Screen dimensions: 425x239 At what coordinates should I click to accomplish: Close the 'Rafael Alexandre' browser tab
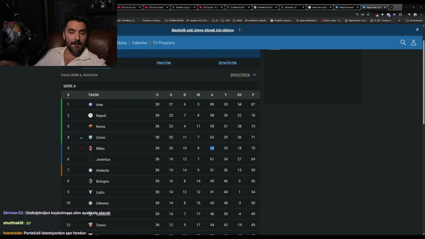coord(358,7)
